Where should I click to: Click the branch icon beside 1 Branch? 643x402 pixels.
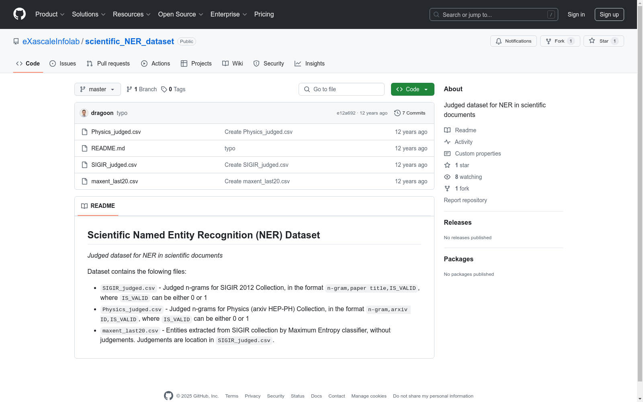tap(129, 89)
